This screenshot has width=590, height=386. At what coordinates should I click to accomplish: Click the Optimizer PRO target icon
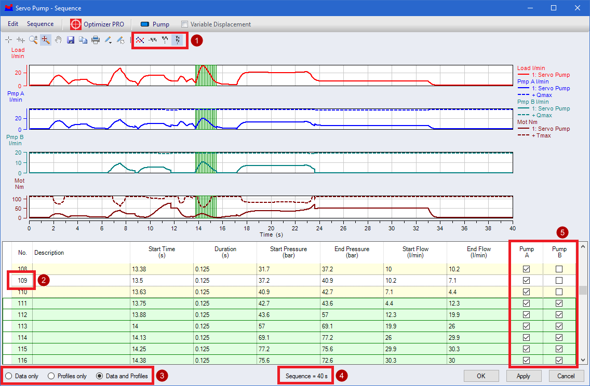pyautogui.click(x=76, y=24)
